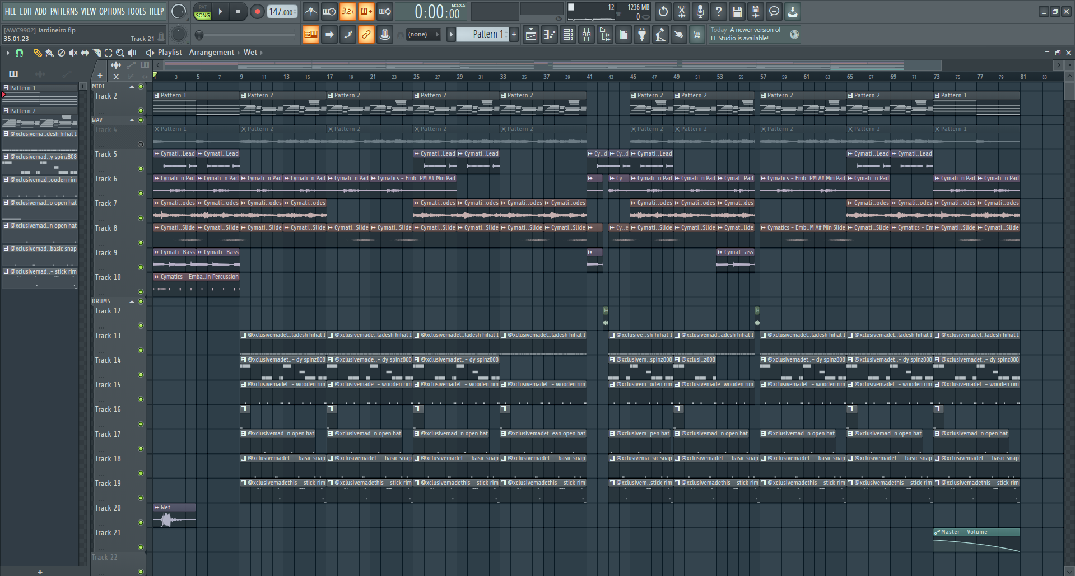Open the ADD menu
Screen dimensions: 1075x576
tap(41, 11)
